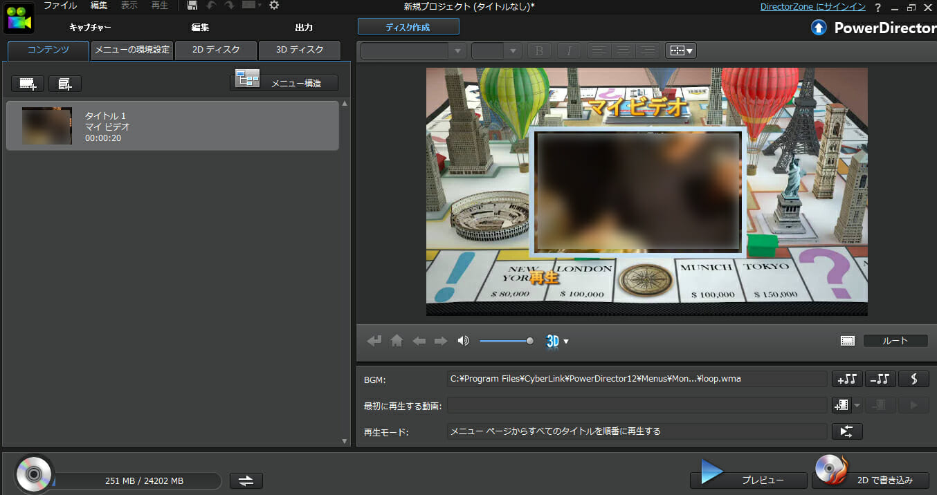The height and width of the screenshot is (495, 937).
Task: Align menu text center
Action: coord(623,50)
